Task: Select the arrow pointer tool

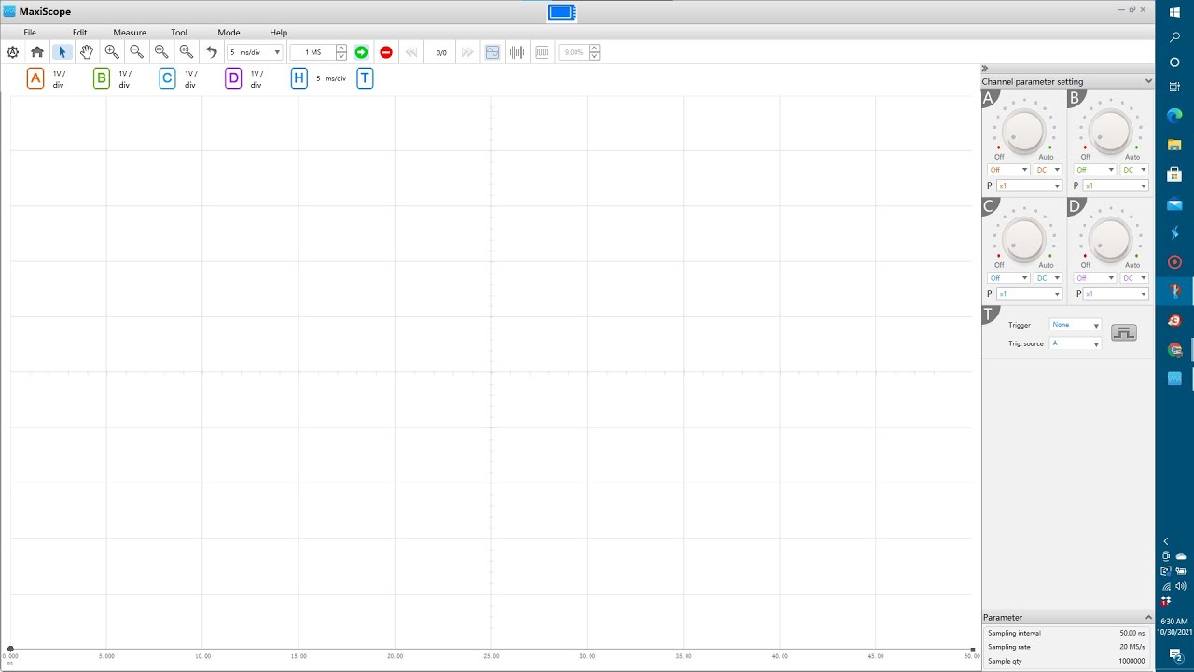Action: (x=62, y=52)
